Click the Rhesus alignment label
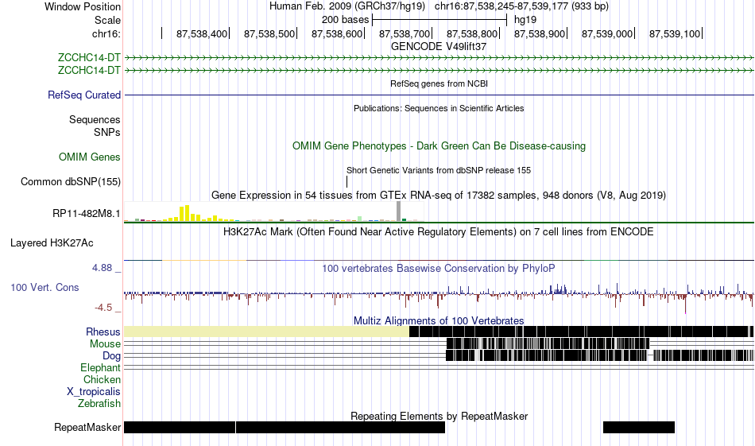This screenshot has width=755, height=446. (103, 332)
